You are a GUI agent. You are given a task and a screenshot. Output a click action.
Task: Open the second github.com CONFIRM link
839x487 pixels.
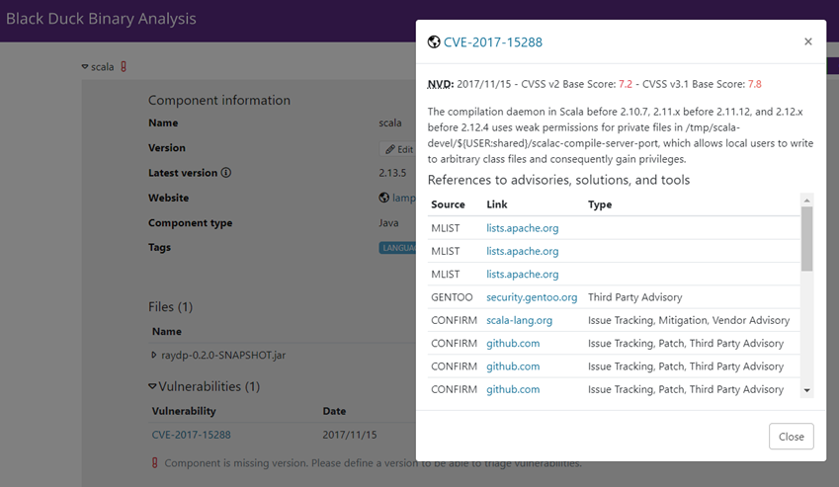tap(513, 366)
